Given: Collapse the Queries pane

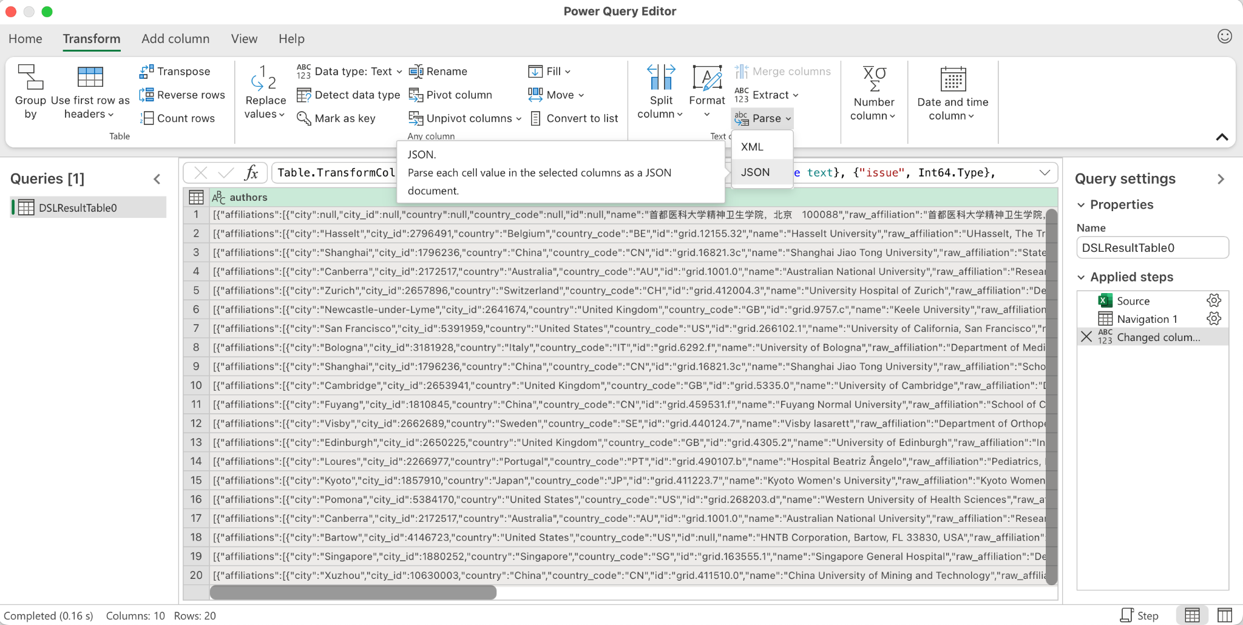Looking at the screenshot, I should coord(157,178).
